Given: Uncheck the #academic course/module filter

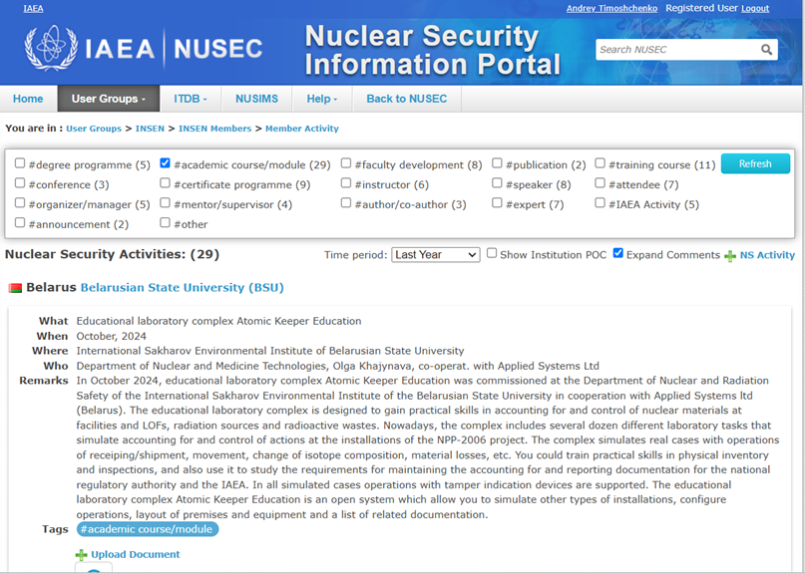Looking at the screenshot, I should (165, 163).
